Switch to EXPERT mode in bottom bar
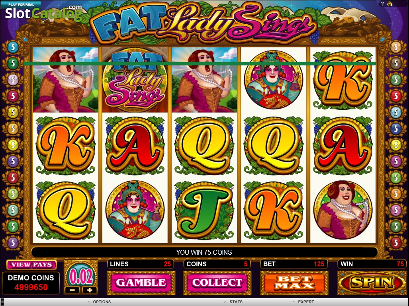The width and height of the screenshot is (409, 306). point(305,302)
